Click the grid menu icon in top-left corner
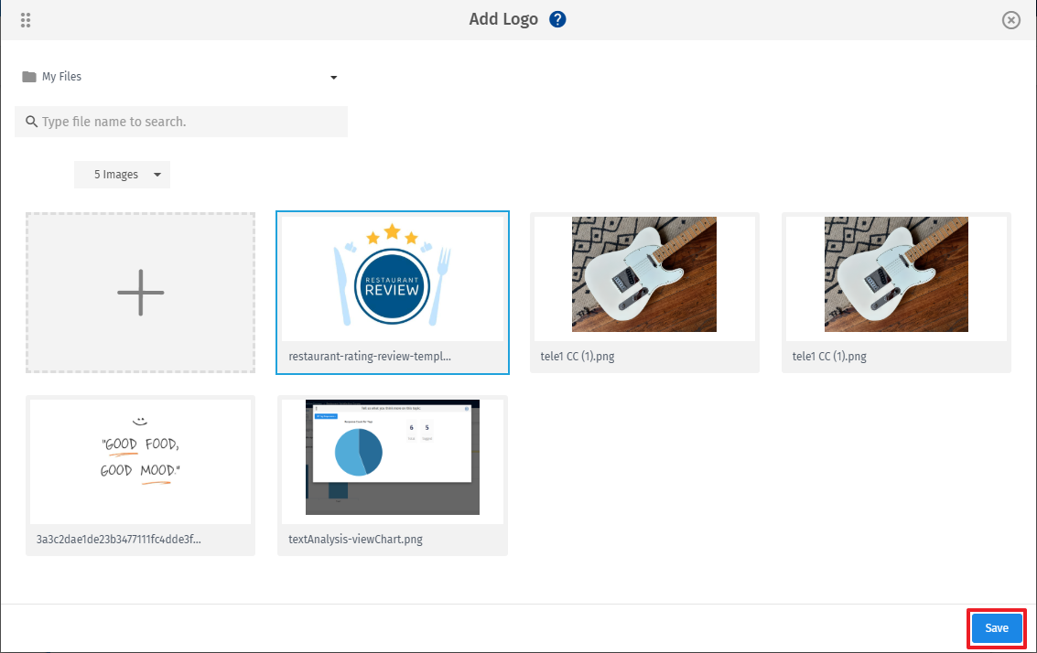 point(26,19)
